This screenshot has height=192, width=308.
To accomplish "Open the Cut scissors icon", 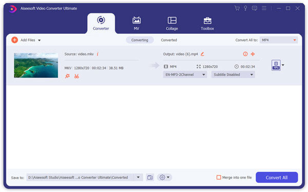I will 76,76.
